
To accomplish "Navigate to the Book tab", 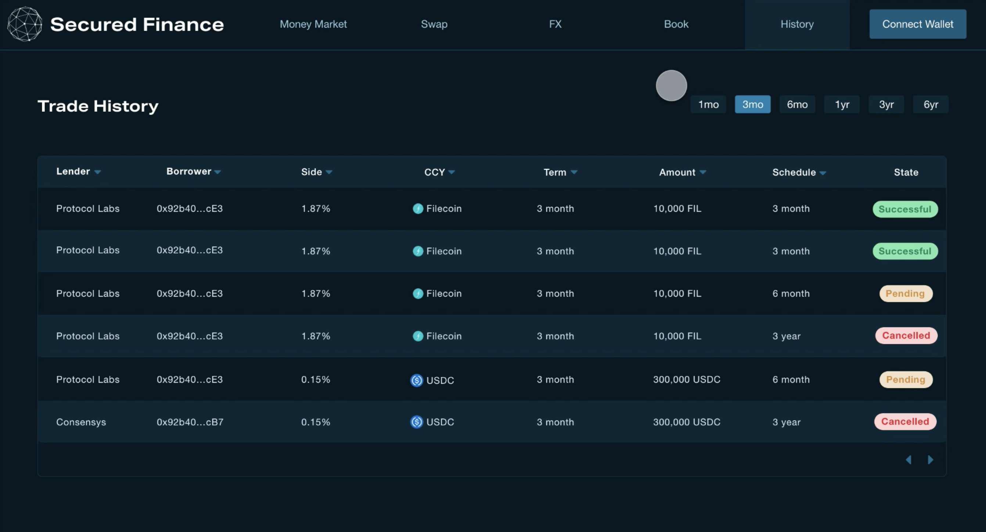I will coord(676,24).
